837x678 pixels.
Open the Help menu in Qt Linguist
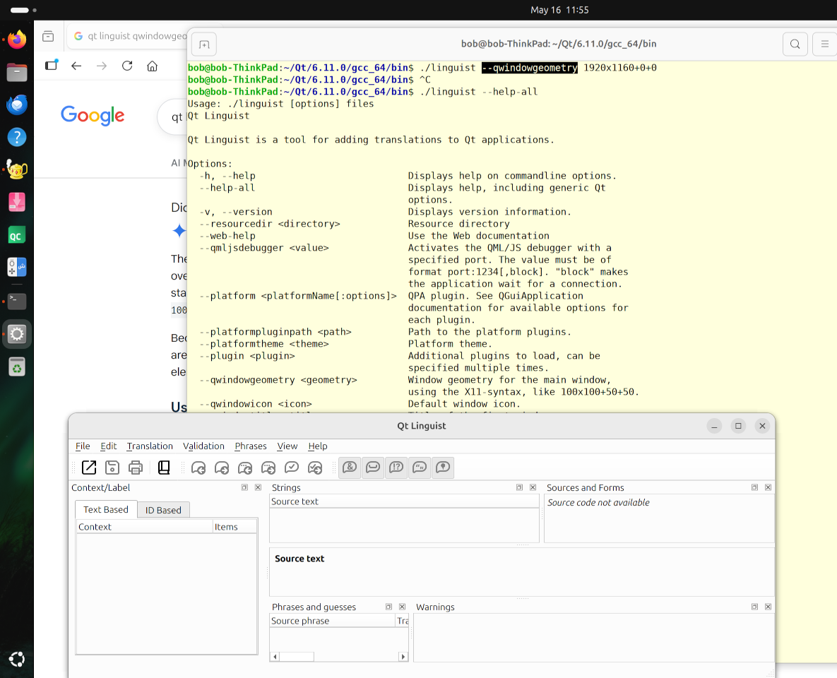click(x=318, y=446)
